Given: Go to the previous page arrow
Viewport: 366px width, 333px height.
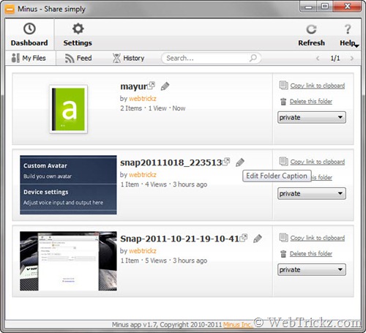Looking at the screenshot, I should (318, 59).
